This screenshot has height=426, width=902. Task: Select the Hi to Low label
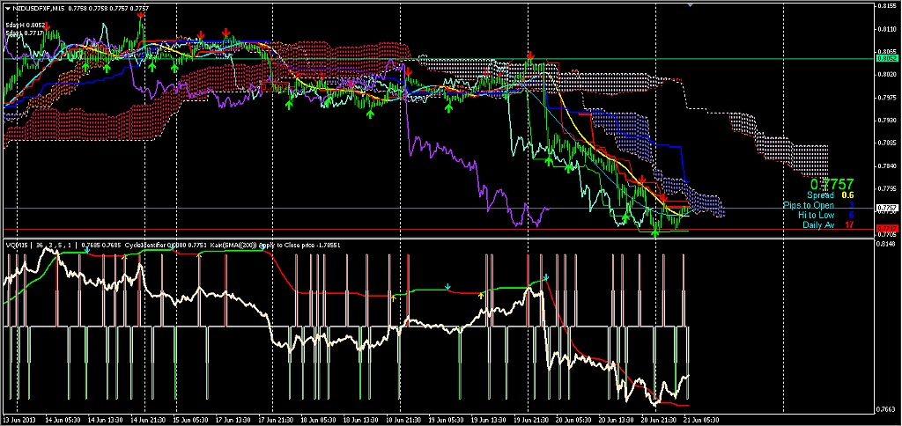[x=816, y=215]
